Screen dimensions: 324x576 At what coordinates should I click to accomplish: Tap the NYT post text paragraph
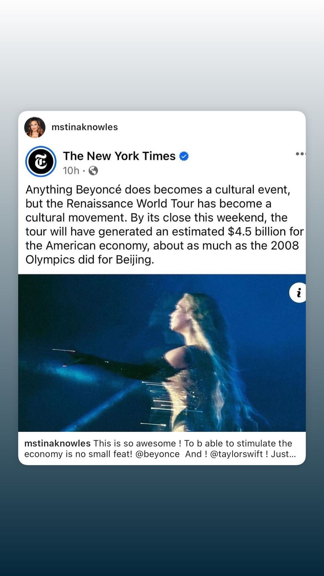click(x=164, y=224)
